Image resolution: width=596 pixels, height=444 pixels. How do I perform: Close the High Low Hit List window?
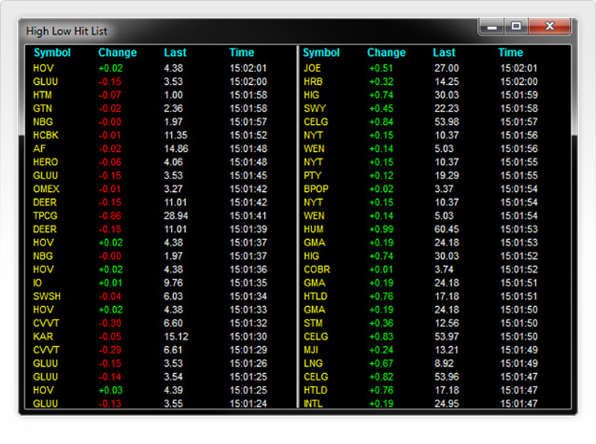pos(550,28)
